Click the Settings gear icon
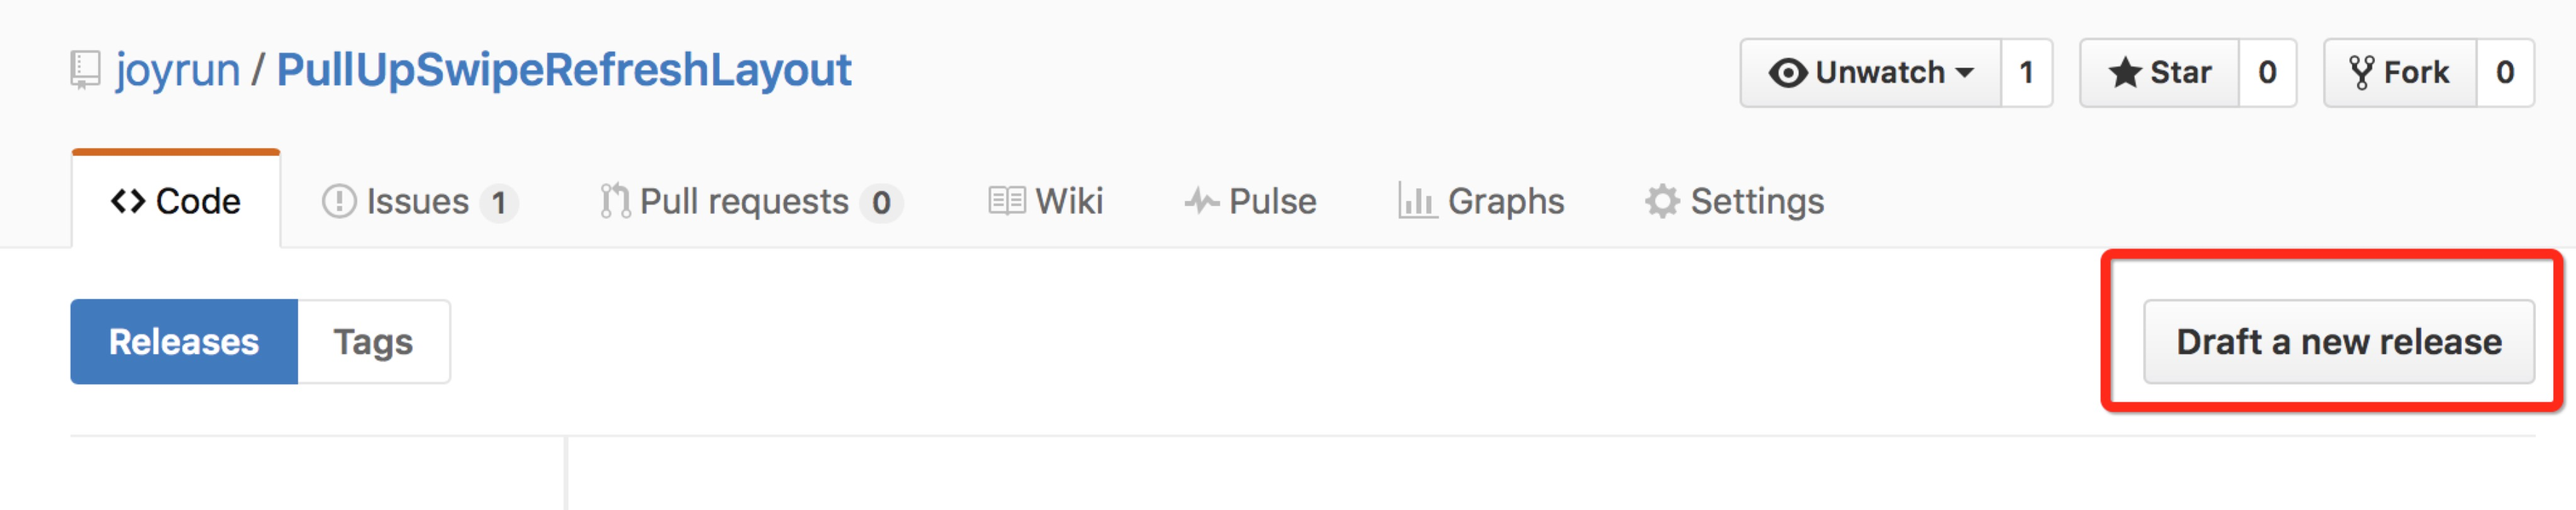Image resolution: width=2576 pixels, height=510 pixels. click(1661, 201)
